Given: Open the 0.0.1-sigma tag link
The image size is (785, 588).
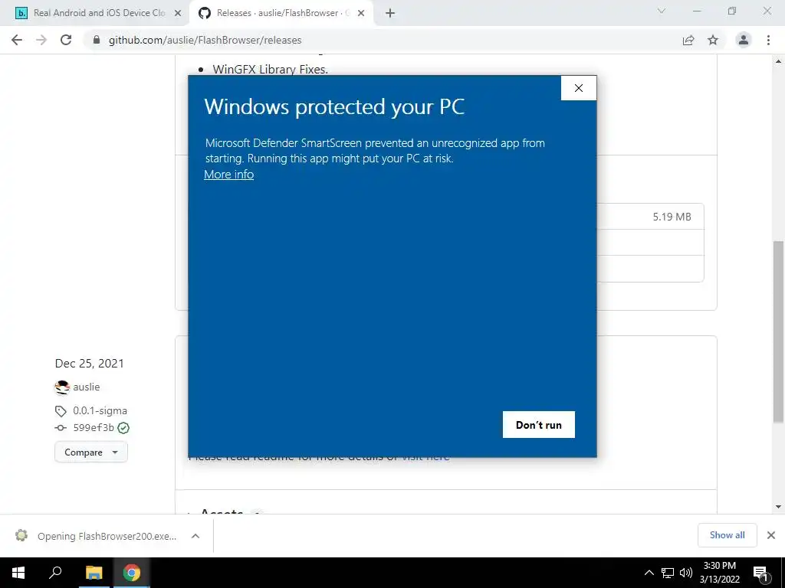Looking at the screenshot, I should (100, 410).
